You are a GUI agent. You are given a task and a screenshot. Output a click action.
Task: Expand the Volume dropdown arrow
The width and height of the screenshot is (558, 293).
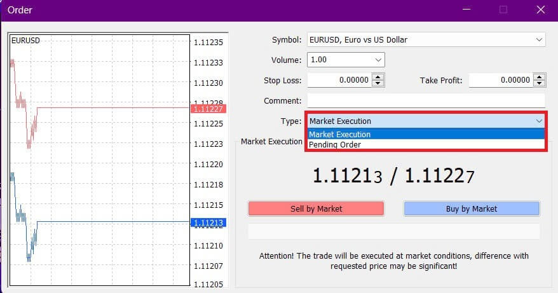[x=378, y=60]
